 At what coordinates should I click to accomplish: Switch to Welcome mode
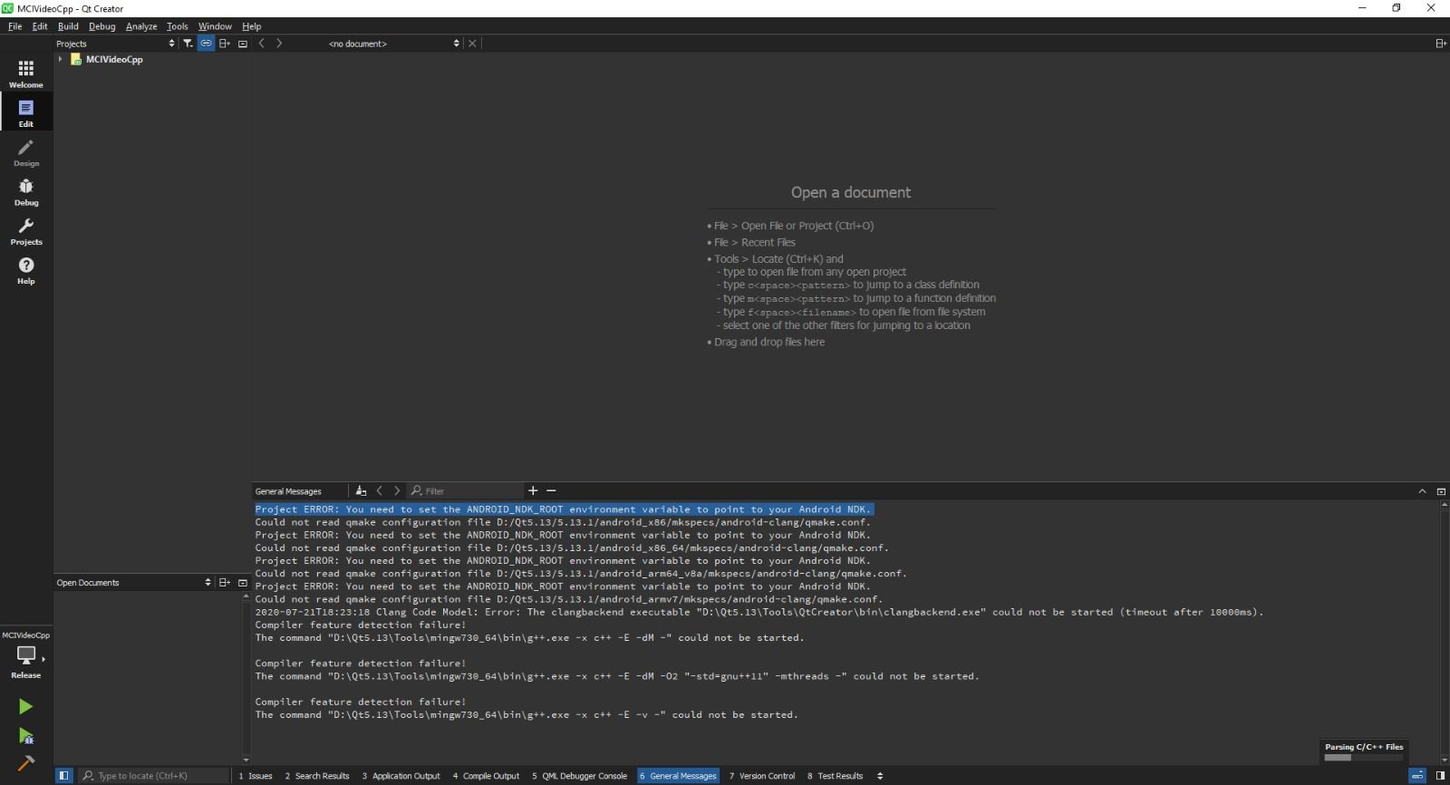click(x=26, y=73)
